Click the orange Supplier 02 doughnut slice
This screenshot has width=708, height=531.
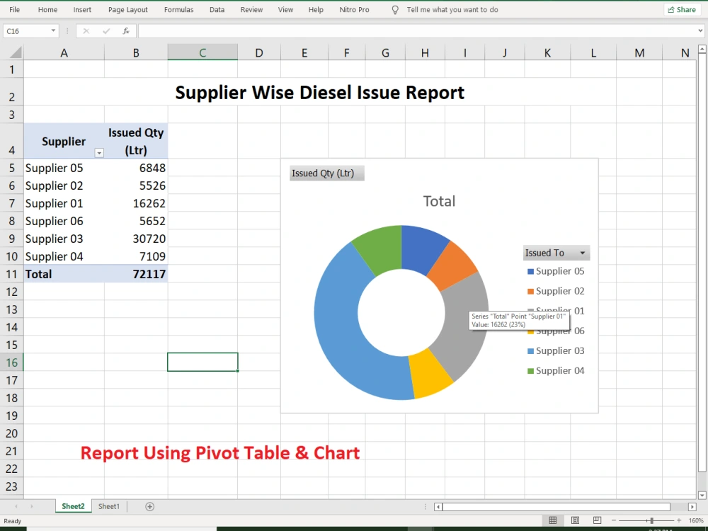coord(453,265)
